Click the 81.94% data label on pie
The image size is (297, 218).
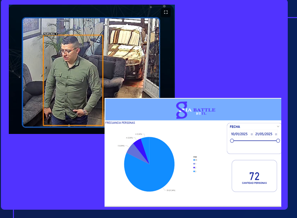(171, 190)
